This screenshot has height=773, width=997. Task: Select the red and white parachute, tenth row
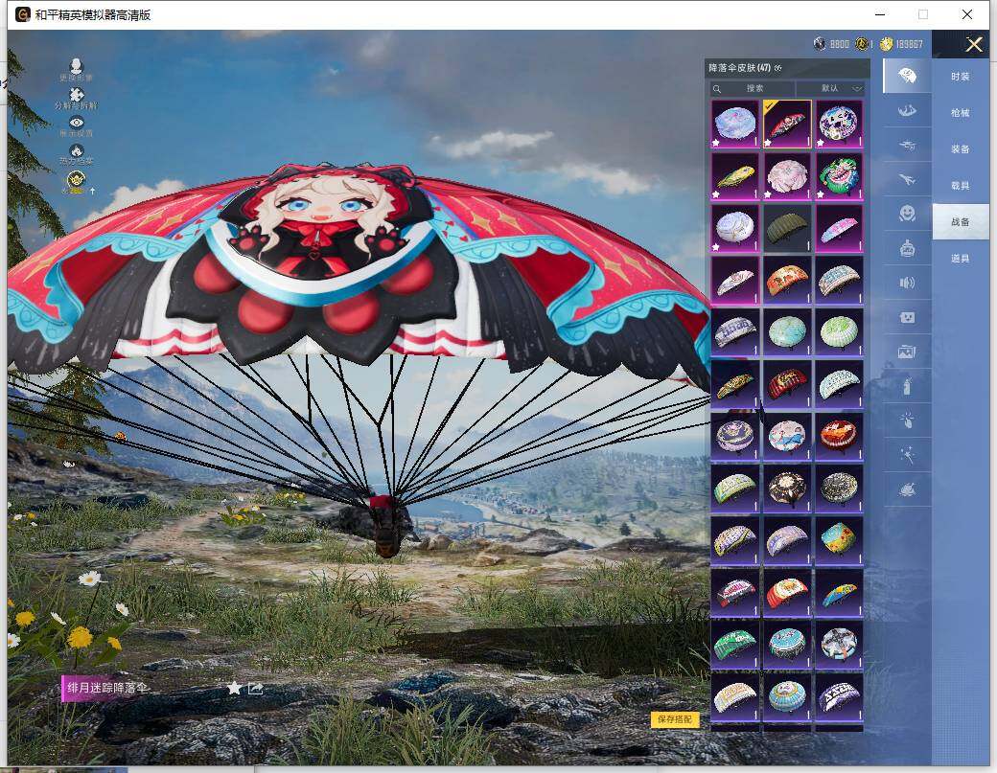tap(787, 593)
